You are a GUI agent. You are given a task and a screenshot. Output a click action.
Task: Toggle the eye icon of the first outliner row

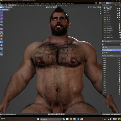[x=118, y=9]
